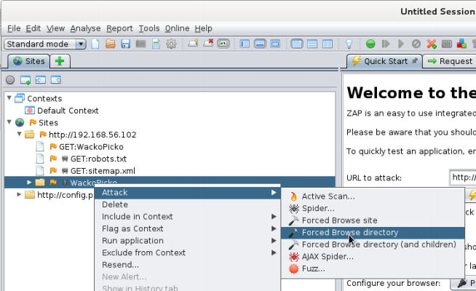Select GET:robots.txt tree item
The width and height of the screenshot is (476, 291).
pos(98,159)
